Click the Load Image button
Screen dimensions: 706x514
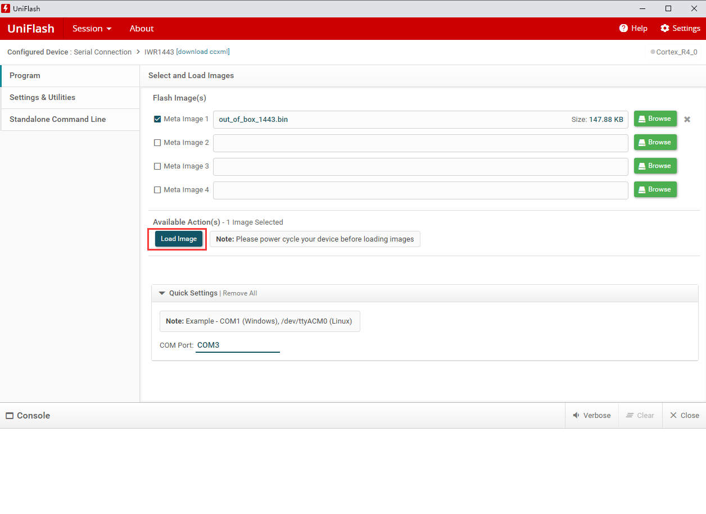pyautogui.click(x=179, y=239)
